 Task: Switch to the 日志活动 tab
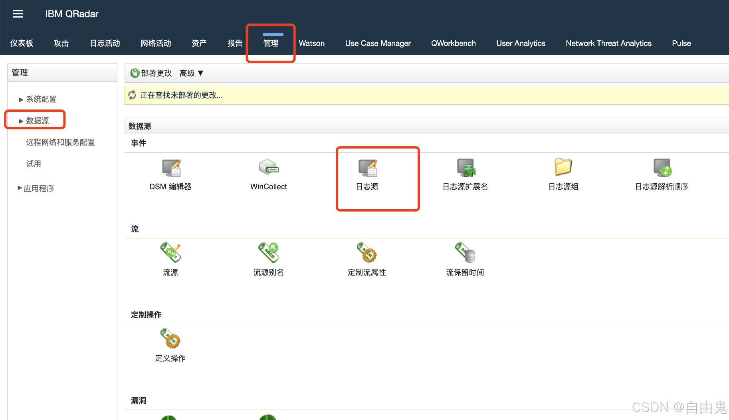coord(105,43)
